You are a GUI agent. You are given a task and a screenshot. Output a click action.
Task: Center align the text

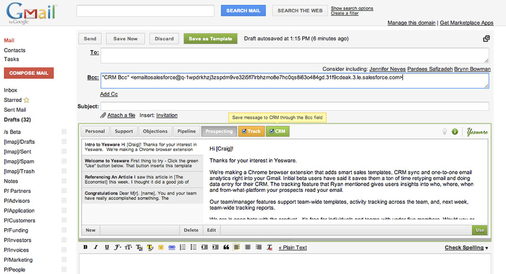(248, 247)
